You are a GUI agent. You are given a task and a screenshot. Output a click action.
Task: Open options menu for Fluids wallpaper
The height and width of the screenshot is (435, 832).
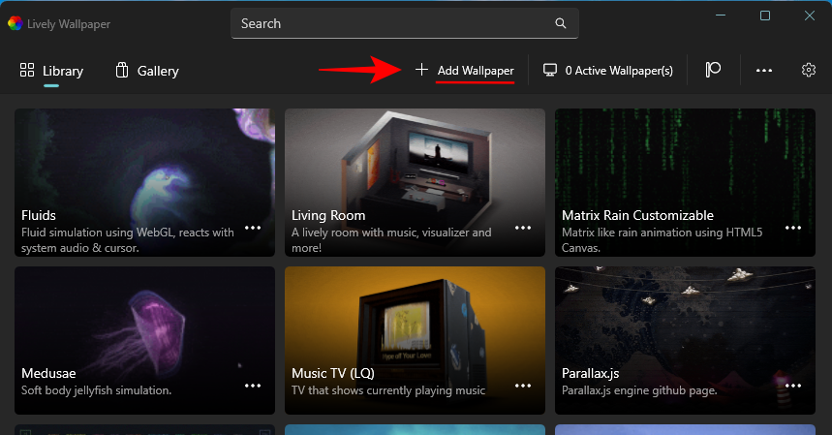click(253, 228)
